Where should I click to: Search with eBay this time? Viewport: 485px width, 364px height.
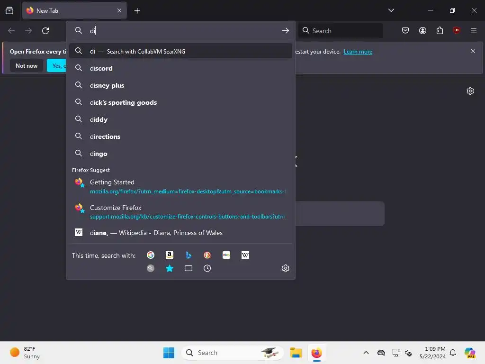tap(226, 255)
